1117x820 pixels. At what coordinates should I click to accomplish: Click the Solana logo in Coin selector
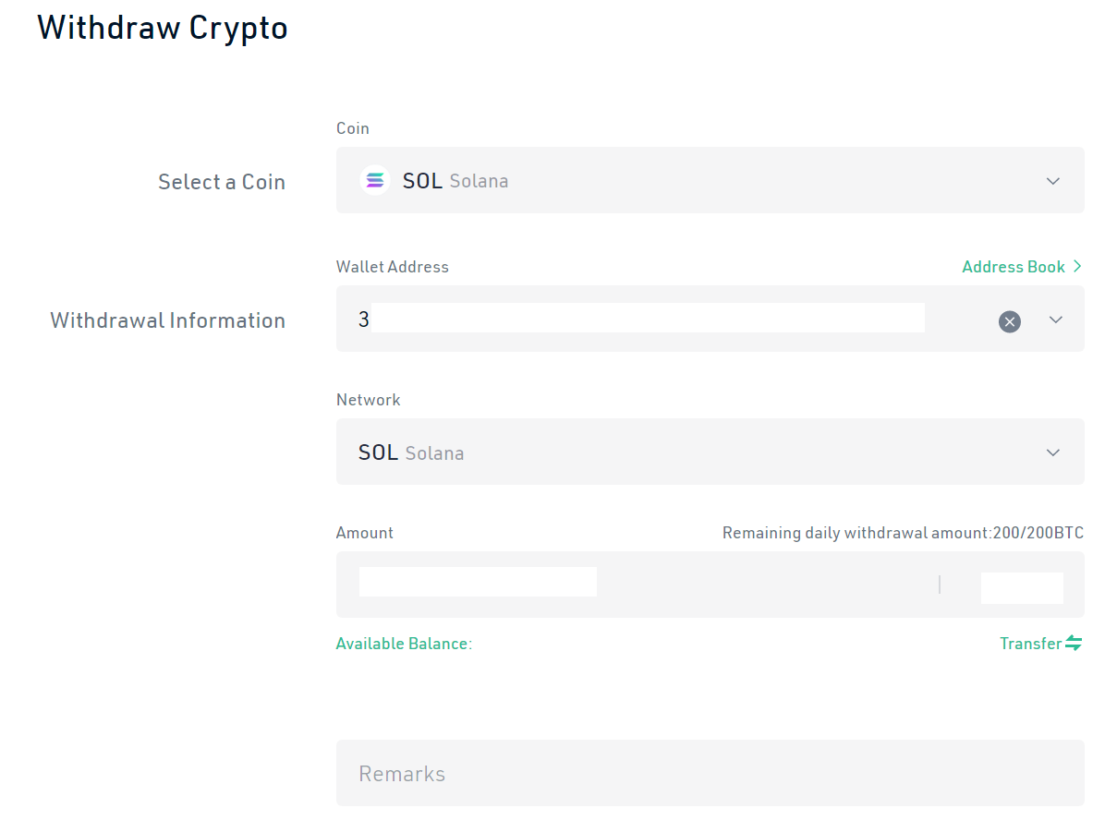tap(374, 181)
